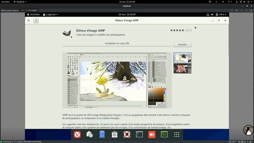Click the Éditeur d'image GIMP heading
The image size is (254, 143).
(x=90, y=31)
